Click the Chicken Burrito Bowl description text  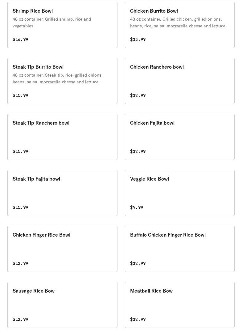click(178, 22)
